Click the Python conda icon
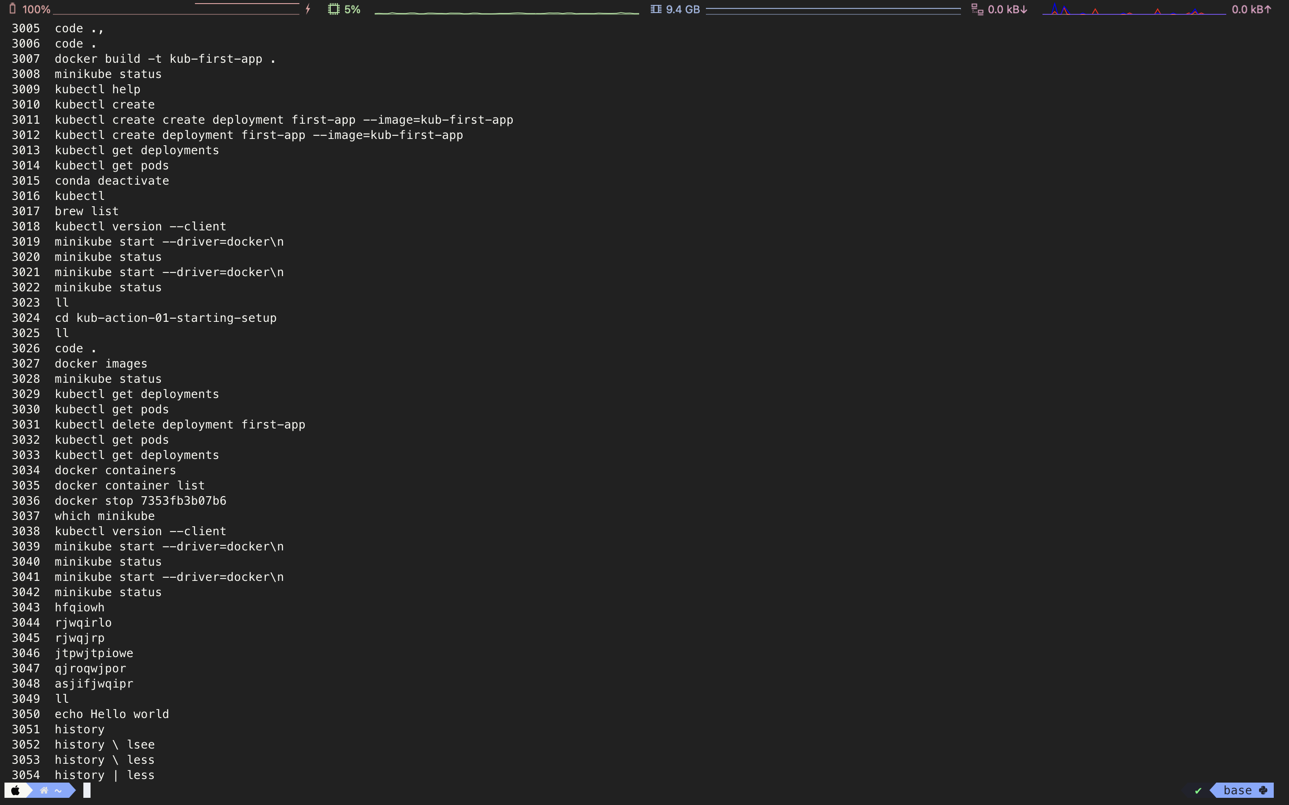Screen dimensions: 1289x805 pos(1263,790)
